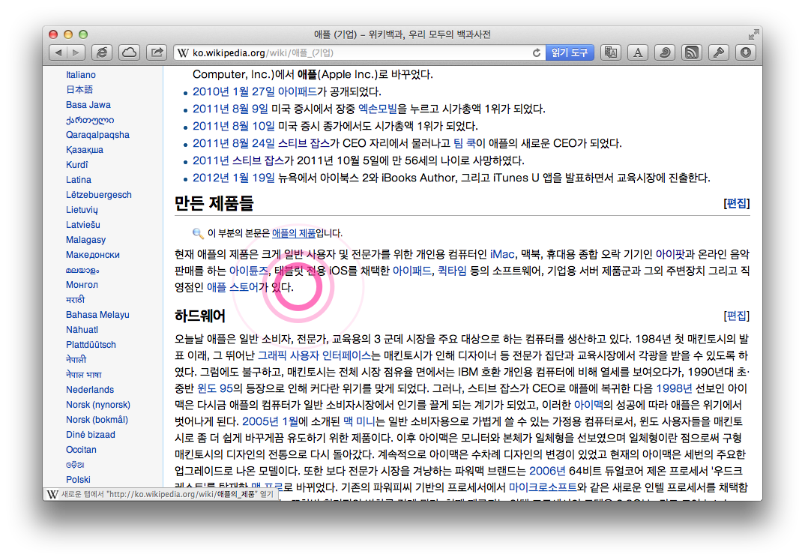
Task: Click the Wikipedia W favicon in address bar
Action: [184, 53]
